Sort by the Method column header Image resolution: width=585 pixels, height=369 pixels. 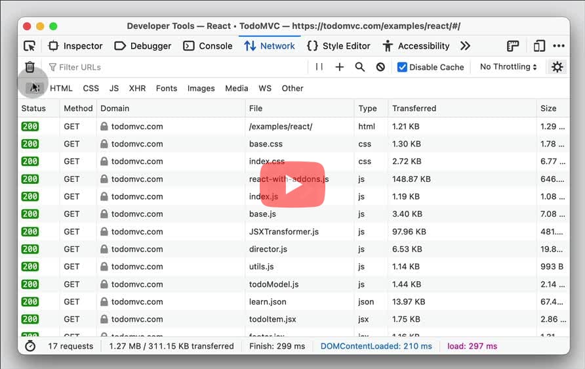78,108
